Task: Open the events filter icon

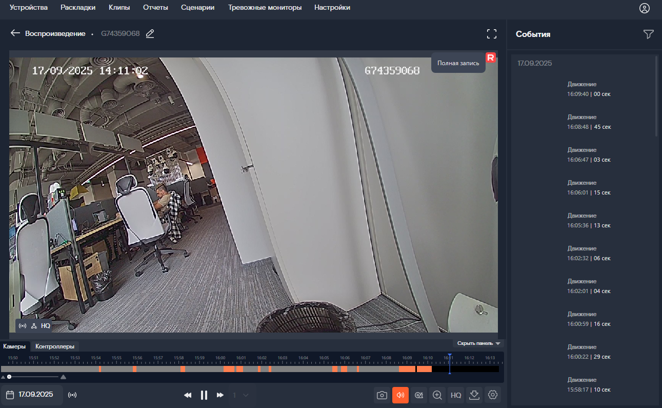Action: [648, 34]
